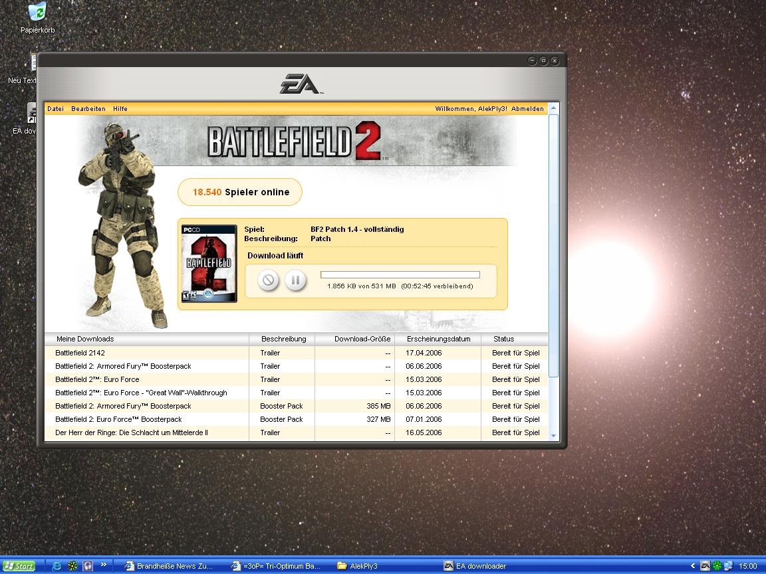Click the EA icon in system tray

(x=705, y=566)
